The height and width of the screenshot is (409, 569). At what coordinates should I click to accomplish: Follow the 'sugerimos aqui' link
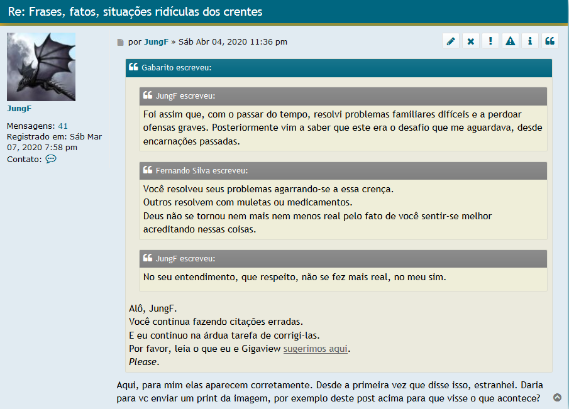(x=316, y=349)
